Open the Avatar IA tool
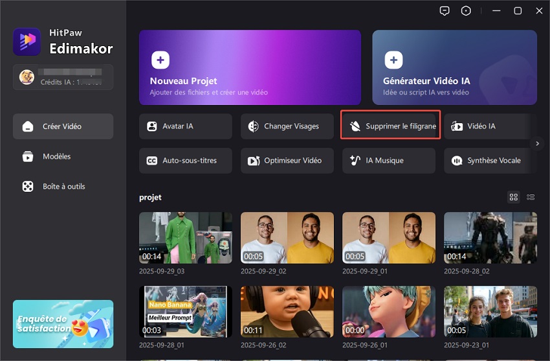The height and width of the screenshot is (361, 550). pos(185,126)
